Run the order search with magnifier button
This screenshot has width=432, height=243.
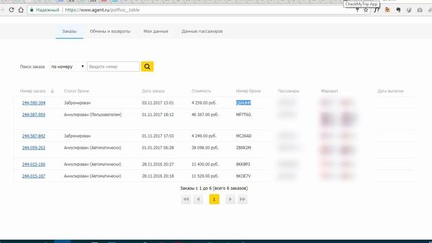[147, 67]
